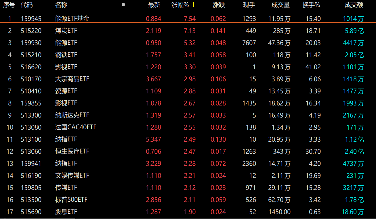Click the turnover value 2.40亿
The width and height of the screenshot is (376, 219).
(354, 151)
